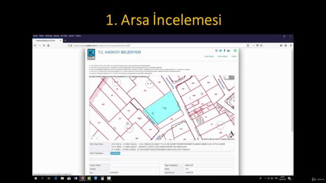Share page via the Facebook icon
326x183 pixels.
tap(224, 51)
